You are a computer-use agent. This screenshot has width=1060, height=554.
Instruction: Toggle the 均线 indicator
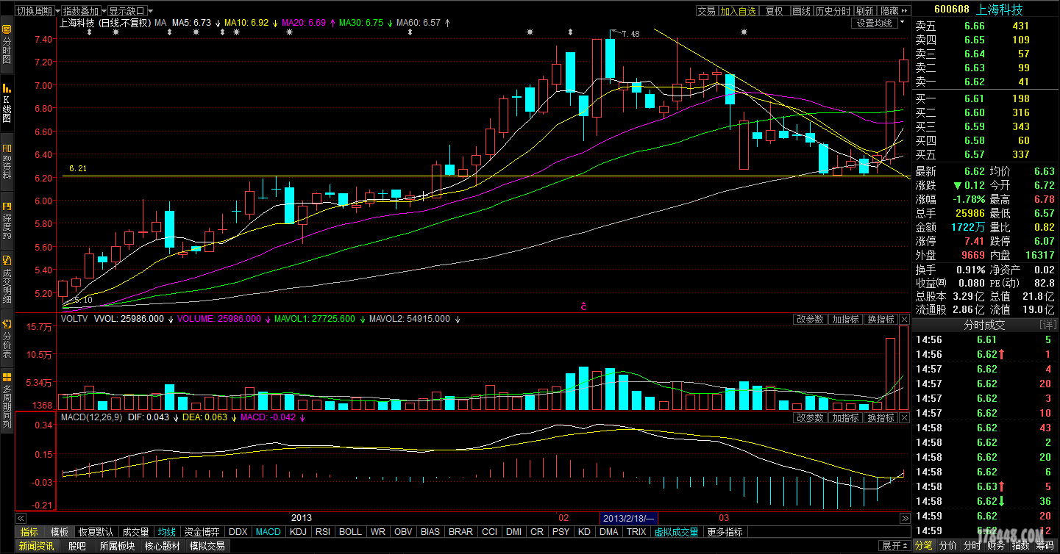click(x=167, y=532)
